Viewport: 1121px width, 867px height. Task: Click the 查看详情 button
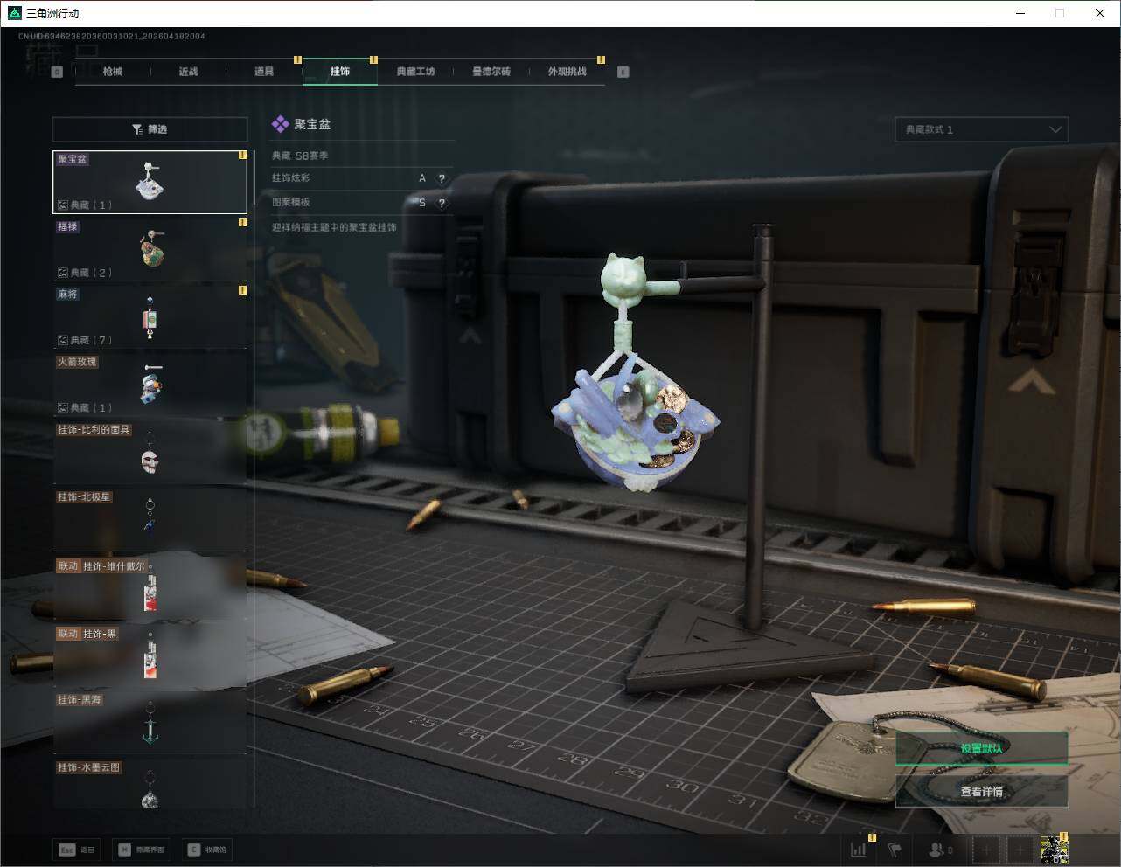[981, 792]
